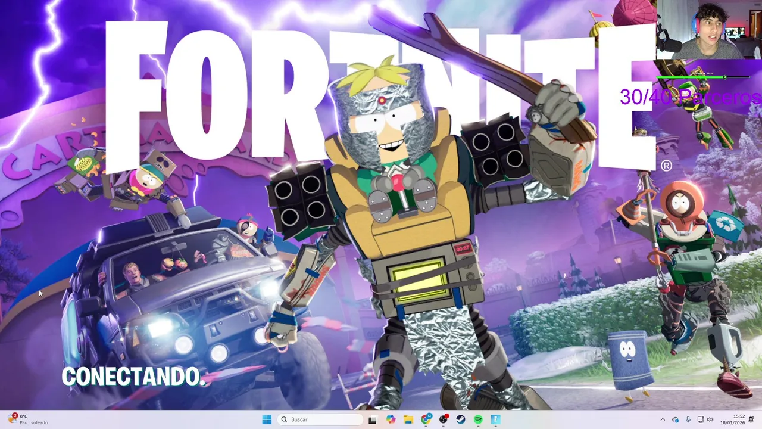Switch to the Google Chrome window
762x429 pixels.
[x=426, y=419]
